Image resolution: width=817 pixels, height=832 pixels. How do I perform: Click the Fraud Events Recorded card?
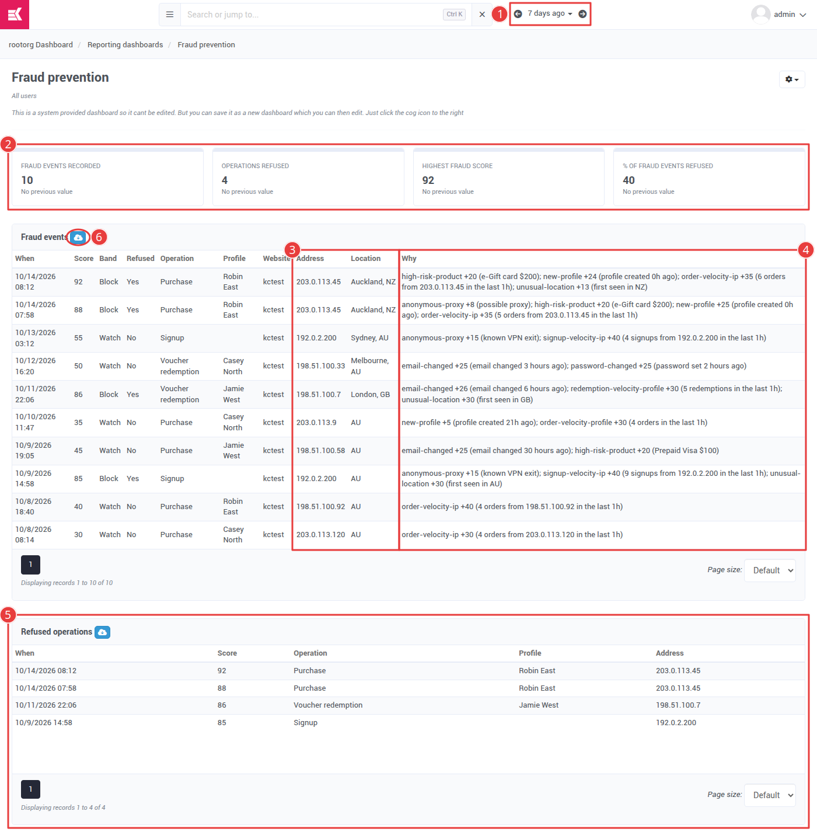click(x=108, y=177)
